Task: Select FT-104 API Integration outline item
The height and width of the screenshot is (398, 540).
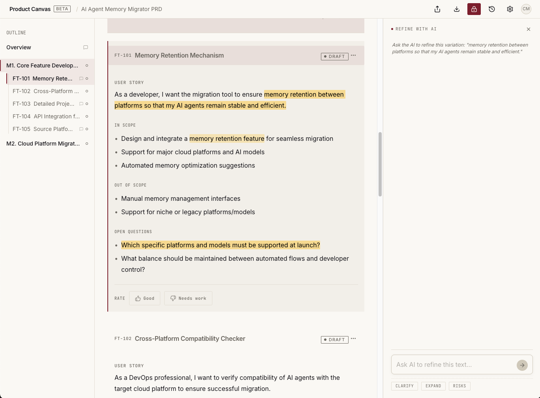Action: [51, 116]
